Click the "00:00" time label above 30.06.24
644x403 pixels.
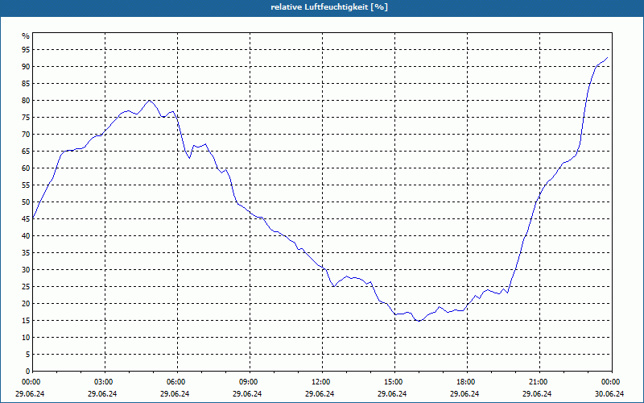pyautogui.click(x=610, y=382)
